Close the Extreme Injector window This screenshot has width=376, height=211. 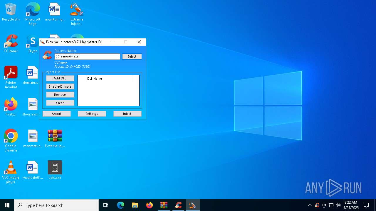point(139,42)
